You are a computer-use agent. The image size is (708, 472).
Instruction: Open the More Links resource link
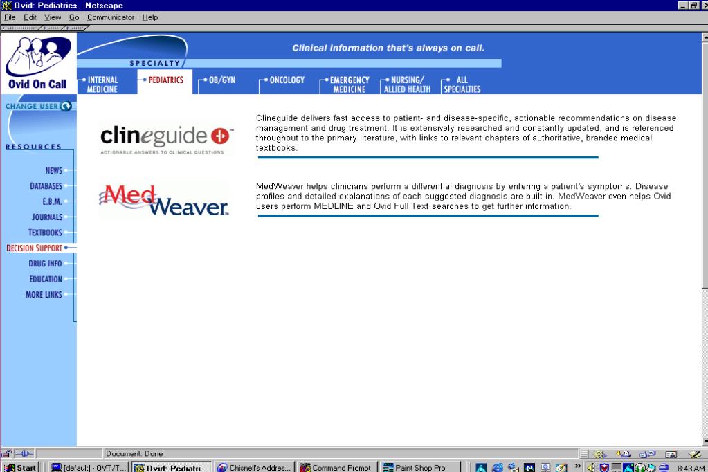coord(44,295)
